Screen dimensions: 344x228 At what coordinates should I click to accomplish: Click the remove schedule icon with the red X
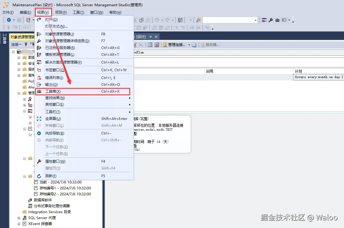click(157, 45)
